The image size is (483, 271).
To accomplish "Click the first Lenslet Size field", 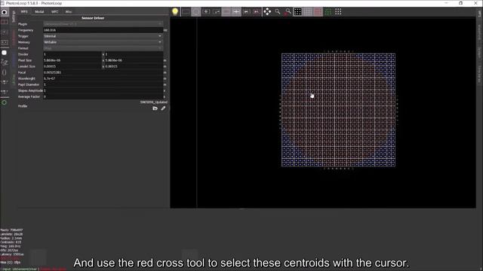I will tap(72, 66).
